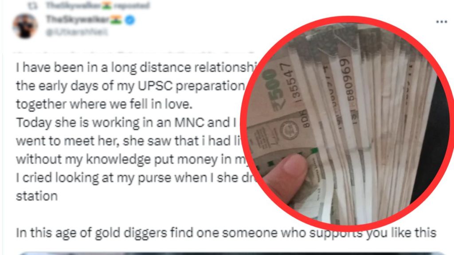
Task: Click the blue verified badge
Action: point(130,20)
